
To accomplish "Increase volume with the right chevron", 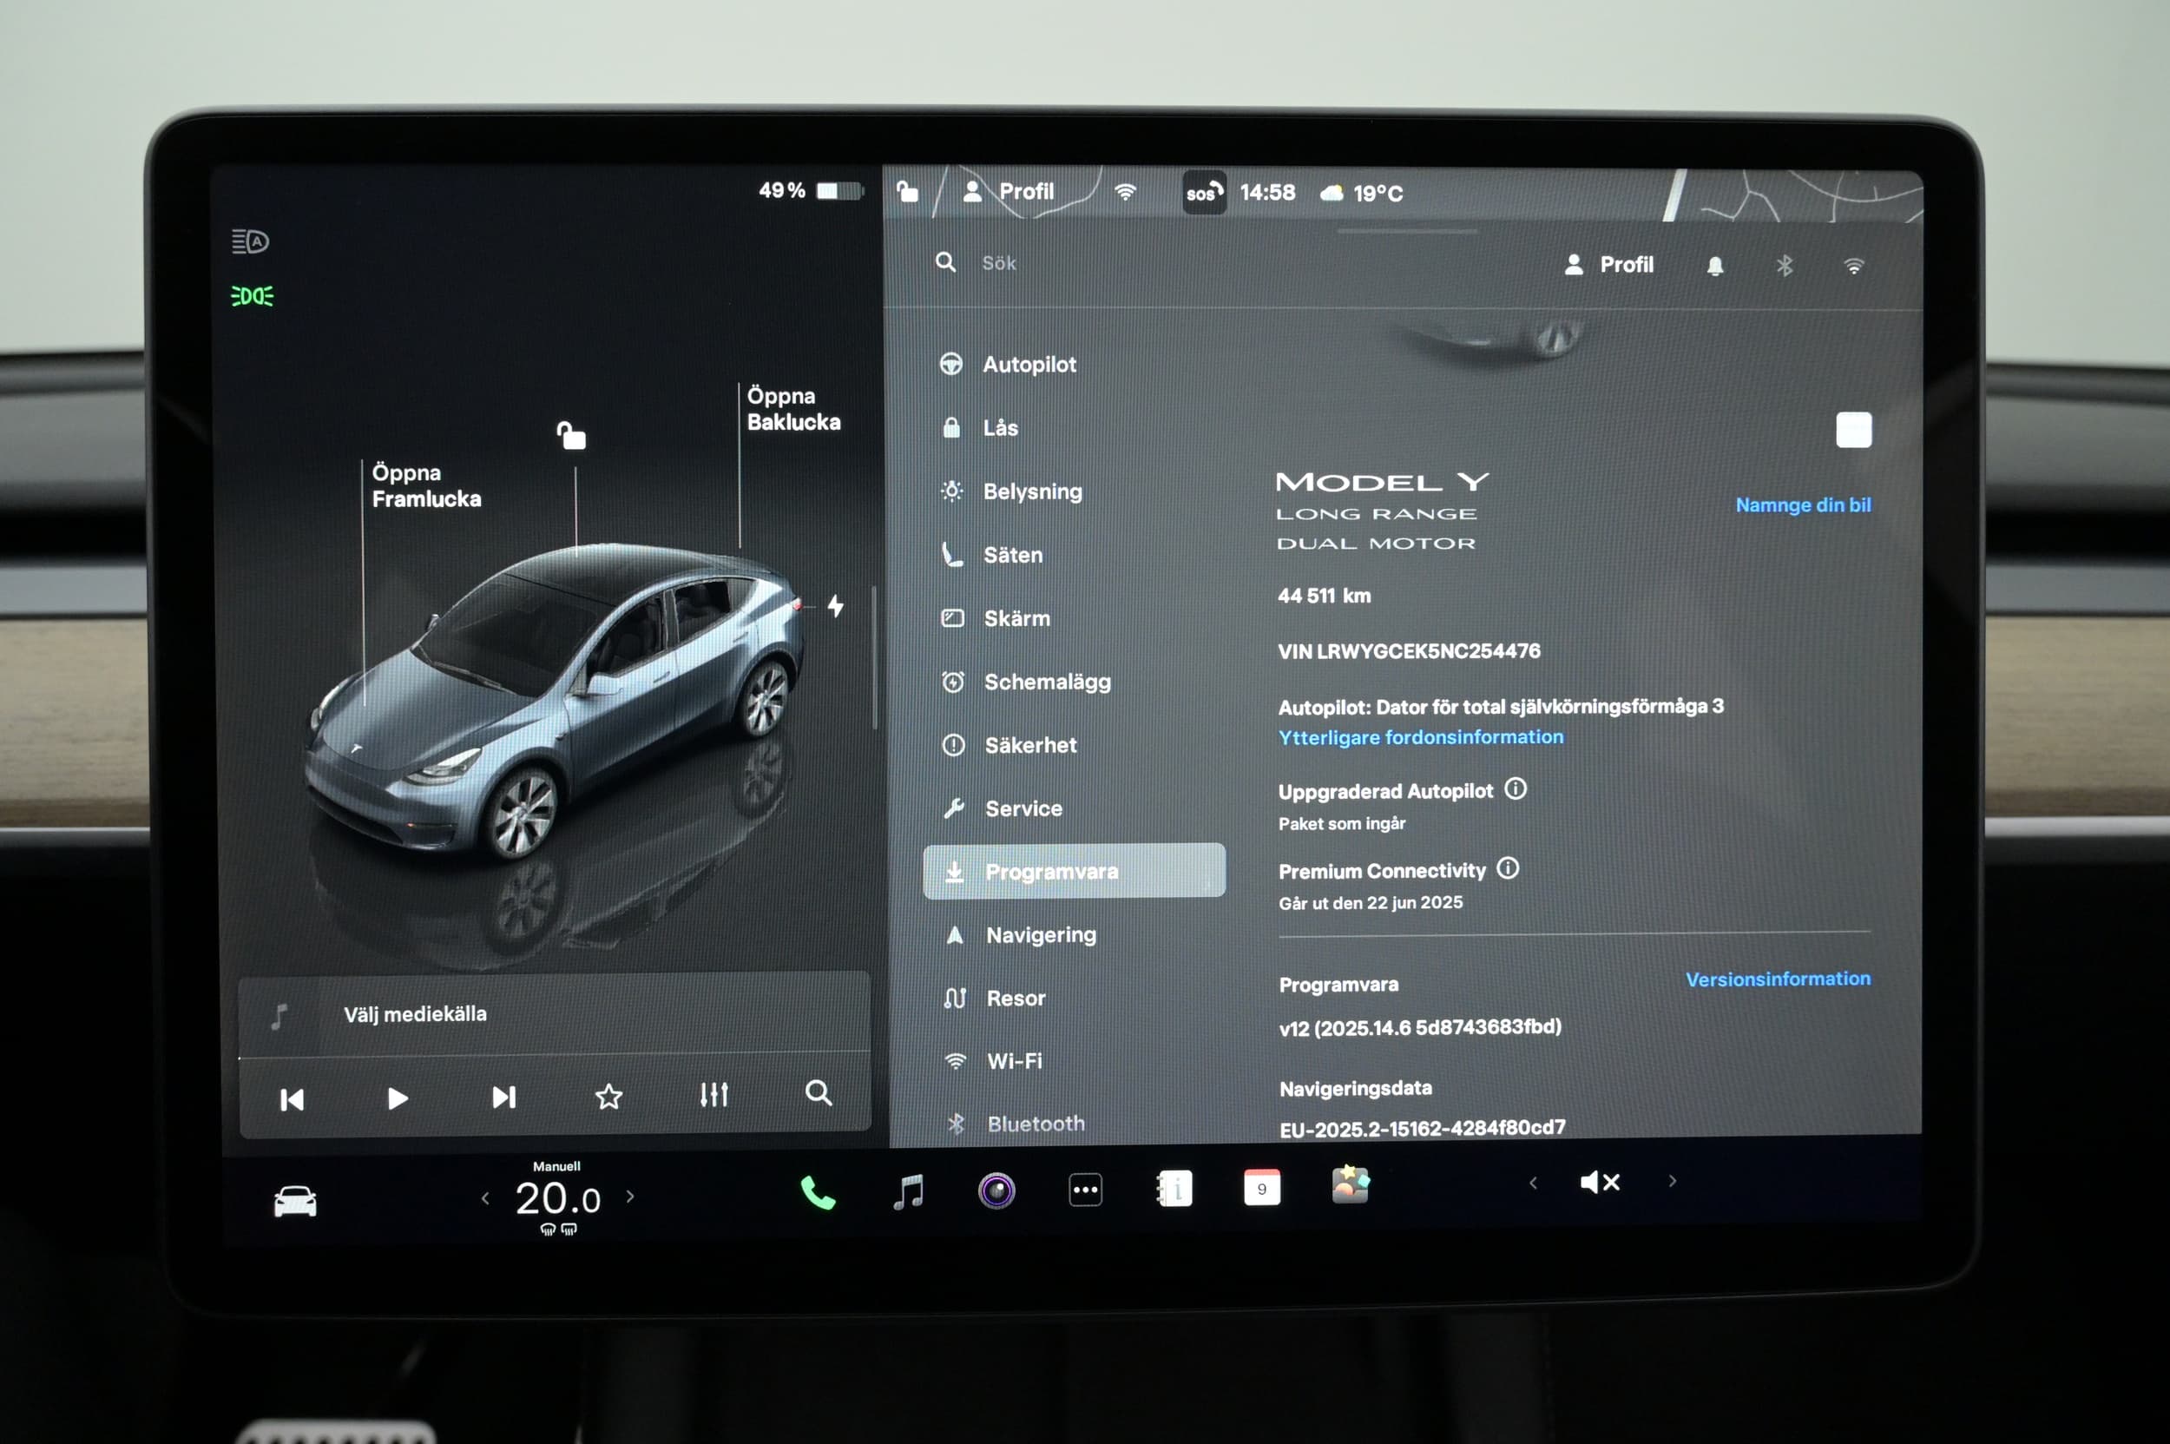I will (x=1672, y=1182).
